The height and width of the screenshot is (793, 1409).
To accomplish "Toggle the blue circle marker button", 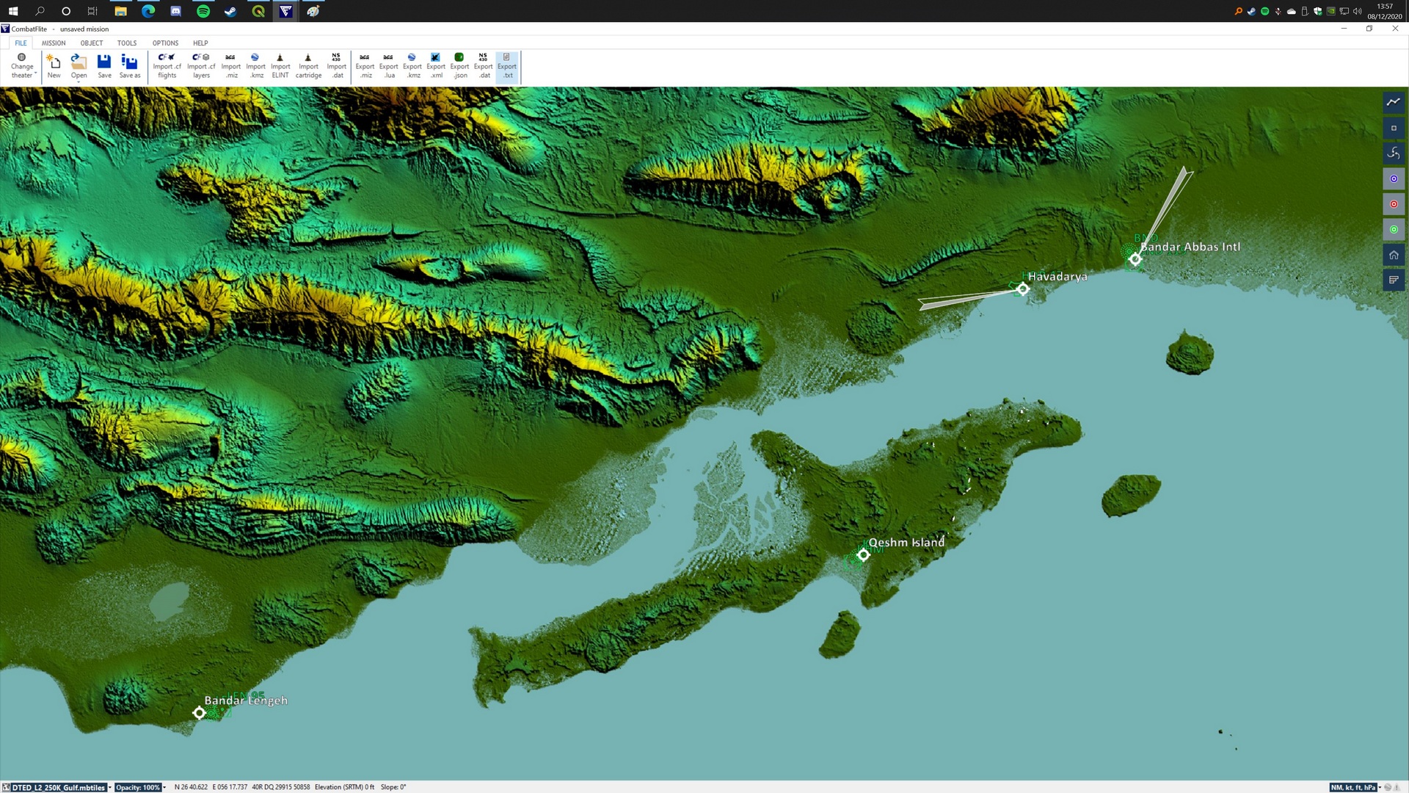I will [1394, 179].
